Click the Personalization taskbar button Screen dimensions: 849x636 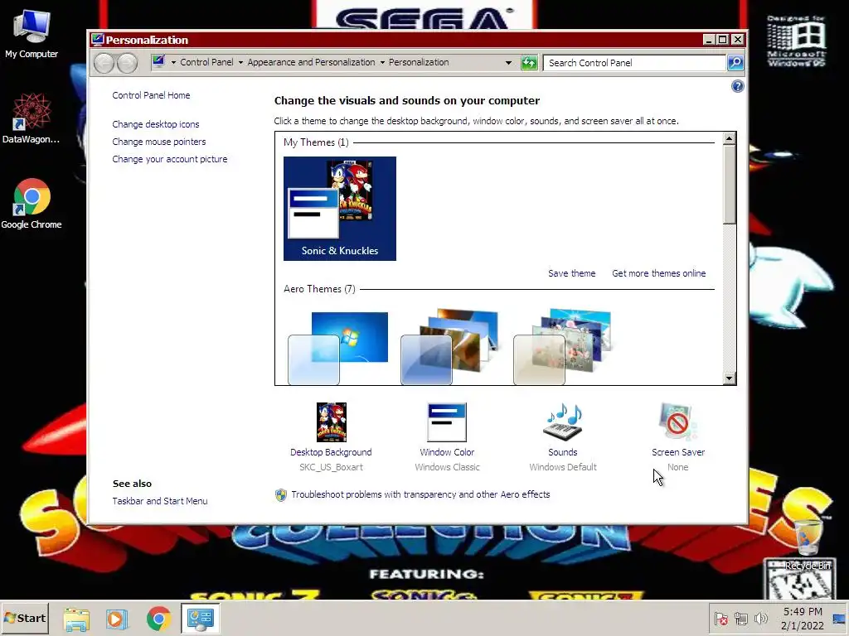pyautogui.click(x=200, y=619)
